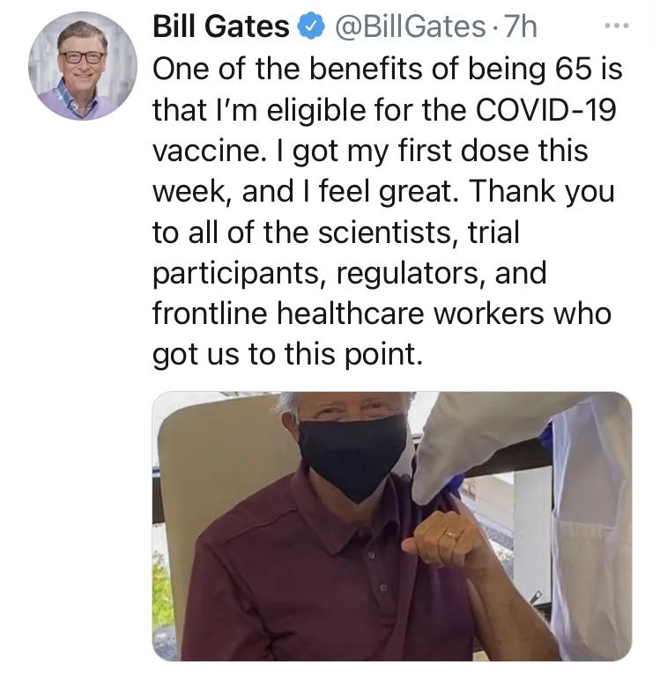Click the "7h" tweet timestamp
The image size is (660, 678).
click(521, 26)
